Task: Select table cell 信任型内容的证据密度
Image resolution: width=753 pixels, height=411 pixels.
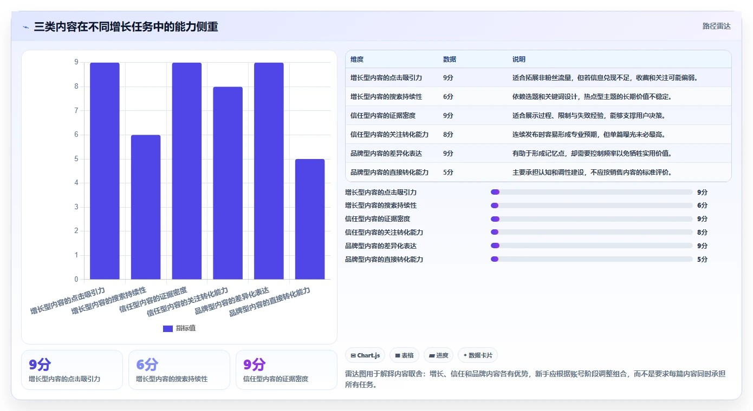Action: pyautogui.click(x=383, y=116)
